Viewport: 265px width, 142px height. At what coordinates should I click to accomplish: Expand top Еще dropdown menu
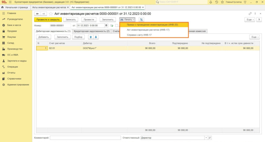point(250,20)
